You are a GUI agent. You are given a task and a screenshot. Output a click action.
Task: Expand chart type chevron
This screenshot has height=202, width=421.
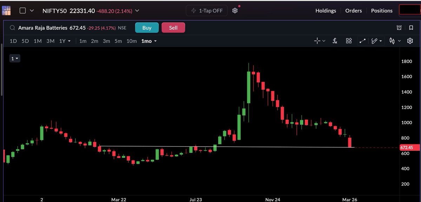(399, 41)
